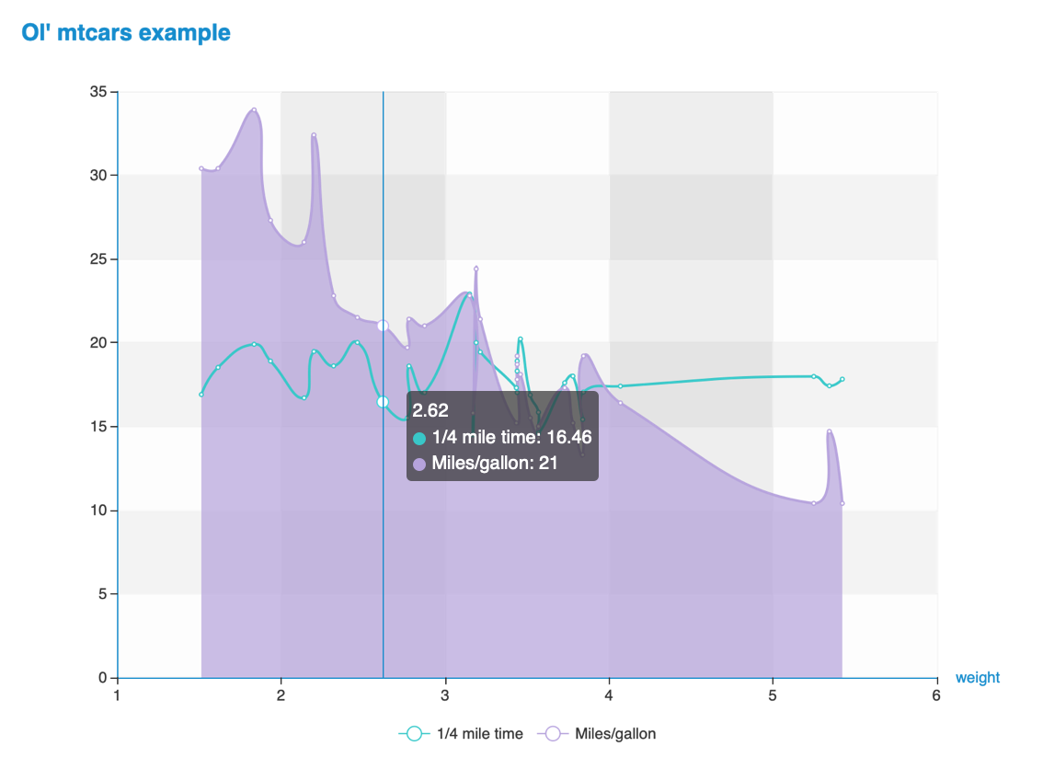
Task: Click the Miles/gallon spike point near 32.4
Action: [x=314, y=135]
